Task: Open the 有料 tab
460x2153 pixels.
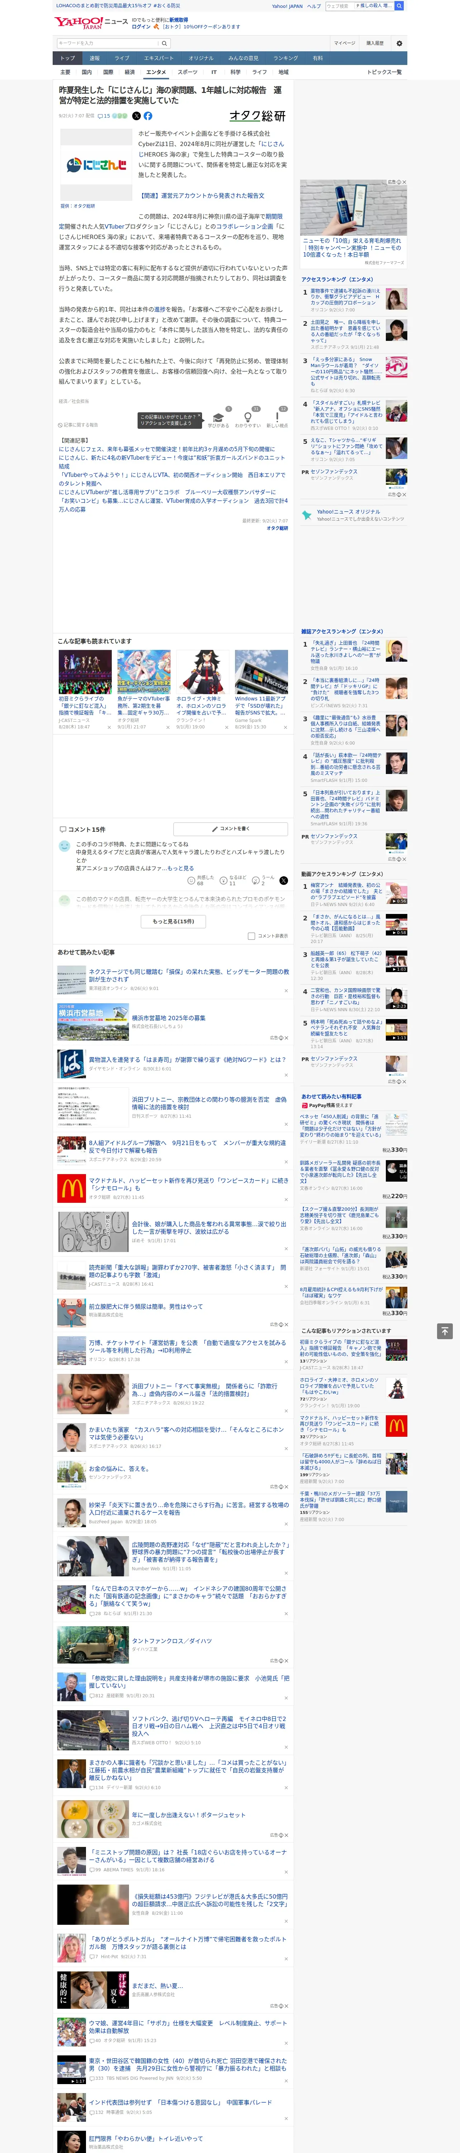Action: [x=317, y=58]
